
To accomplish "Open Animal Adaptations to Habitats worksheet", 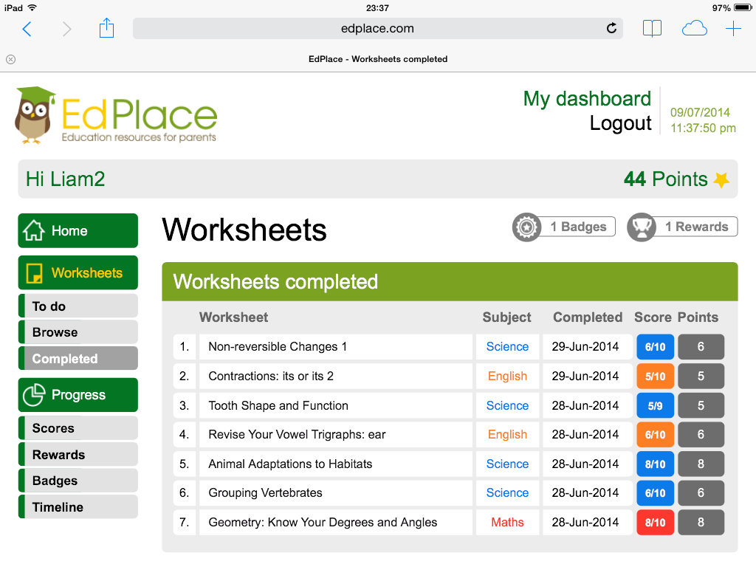I will [290, 464].
